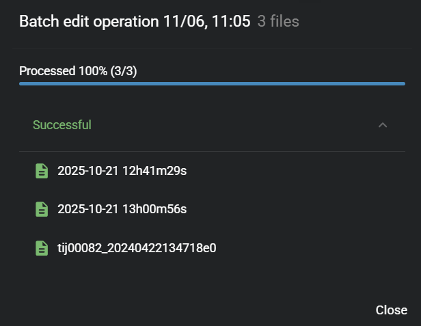This screenshot has width=421, height=326.
Task: Click the divider line under the dialog title
Action: pos(212,48)
